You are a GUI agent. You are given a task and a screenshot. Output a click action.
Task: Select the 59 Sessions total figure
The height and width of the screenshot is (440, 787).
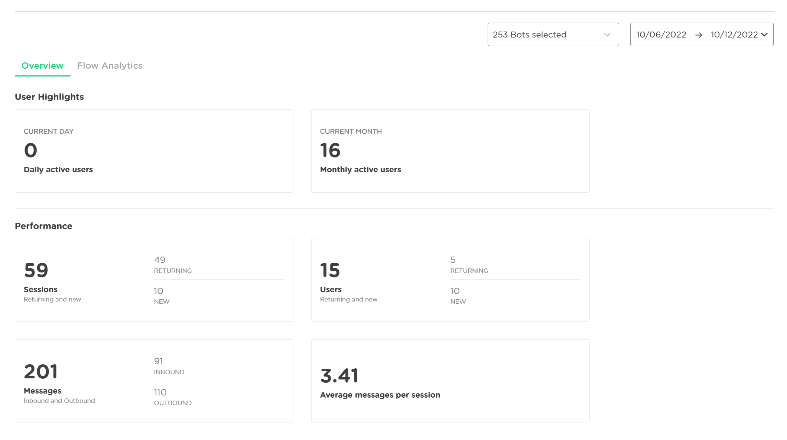[36, 270]
